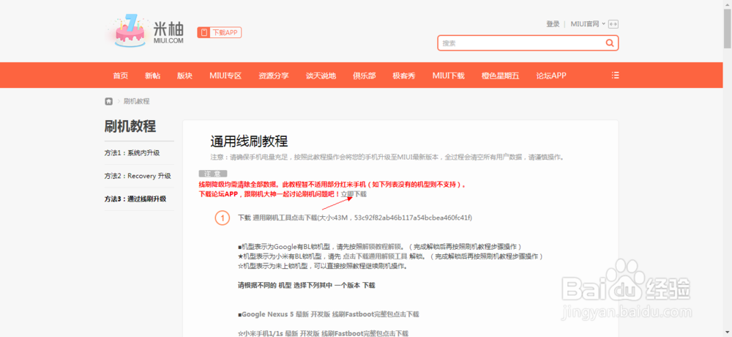Toggle the page width switch icon
The width and height of the screenshot is (732, 337).
pos(613,24)
